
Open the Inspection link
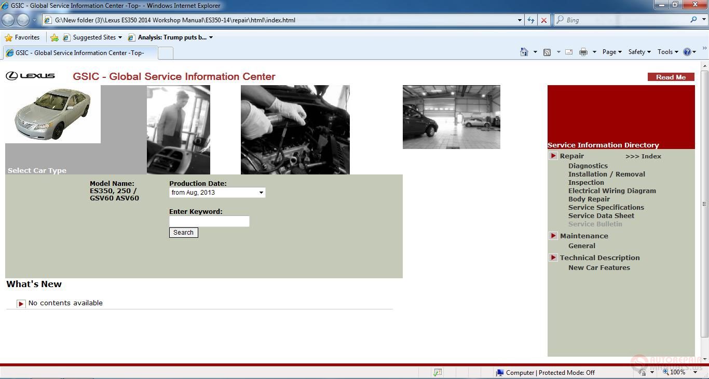click(x=586, y=183)
